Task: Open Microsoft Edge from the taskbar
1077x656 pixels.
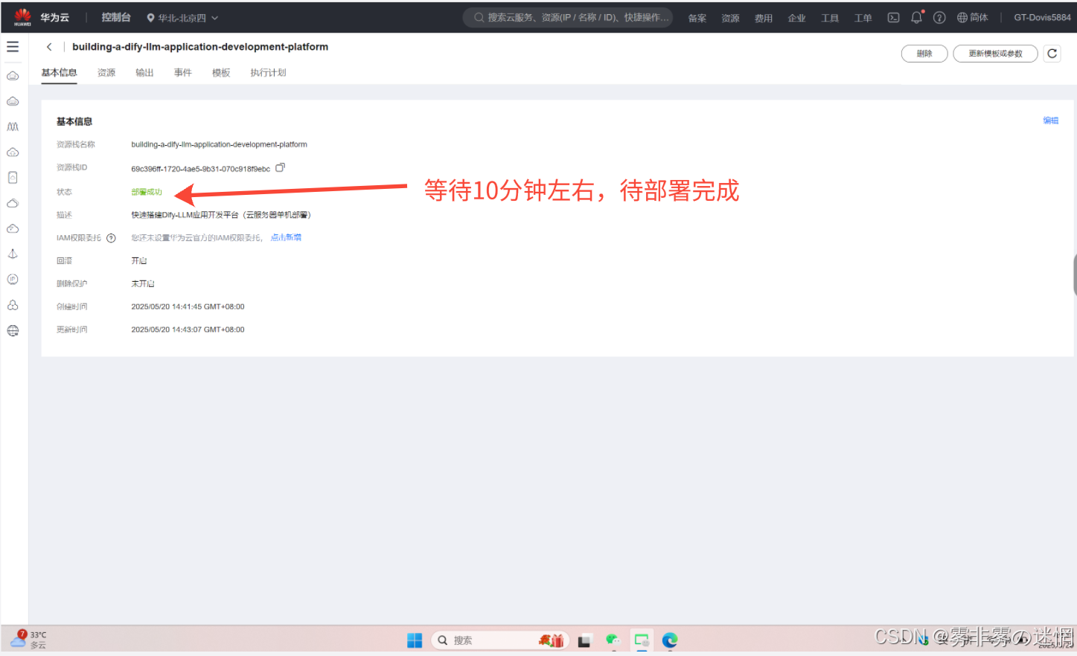Action: tap(670, 640)
